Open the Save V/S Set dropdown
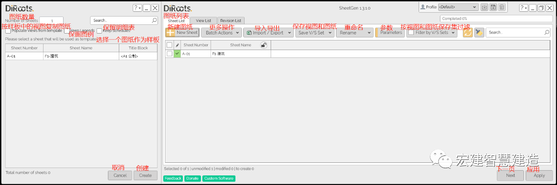This screenshot has width=557, height=185. click(x=315, y=33)
